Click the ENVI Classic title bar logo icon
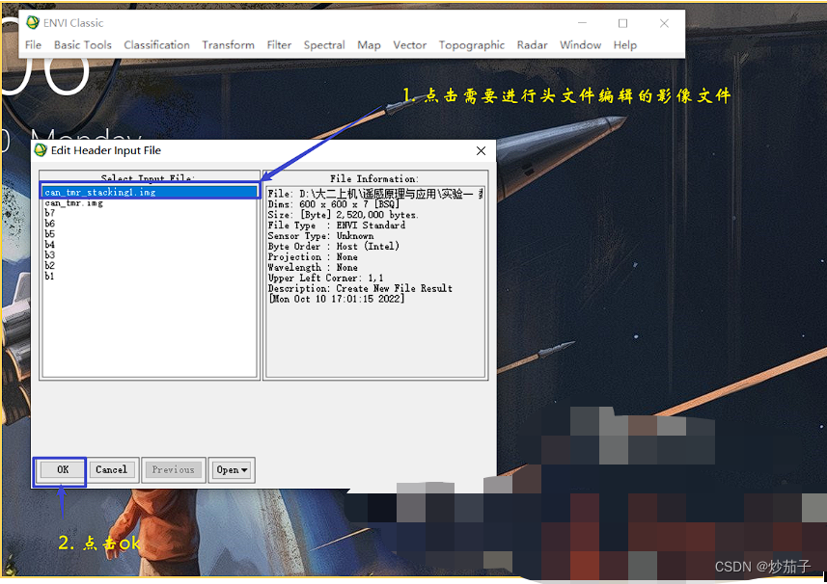Image resolution: width=827 pixels, height=584 pixels. tap(33, 22)
